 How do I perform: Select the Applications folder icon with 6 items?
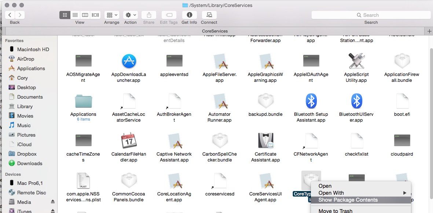click(x=83, y=102)
